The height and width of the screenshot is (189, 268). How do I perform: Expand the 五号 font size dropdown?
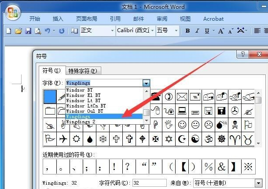click(176, 31)
